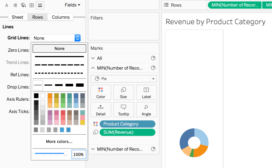Click the opacity percentage input field

coord(79,154)
